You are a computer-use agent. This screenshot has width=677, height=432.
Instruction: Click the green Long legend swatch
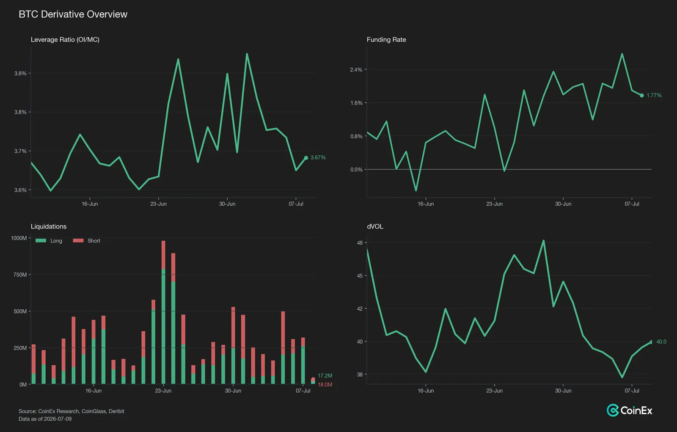point(41,241)
